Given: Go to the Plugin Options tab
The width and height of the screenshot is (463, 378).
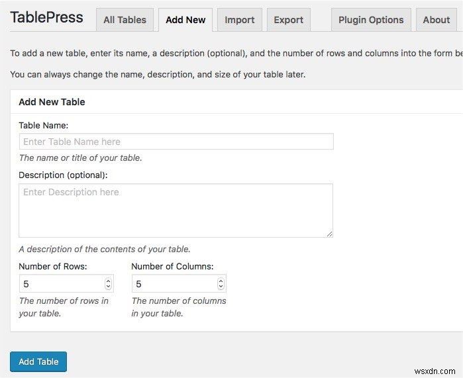Looking at the screenshot, I should tap(371, 20).
